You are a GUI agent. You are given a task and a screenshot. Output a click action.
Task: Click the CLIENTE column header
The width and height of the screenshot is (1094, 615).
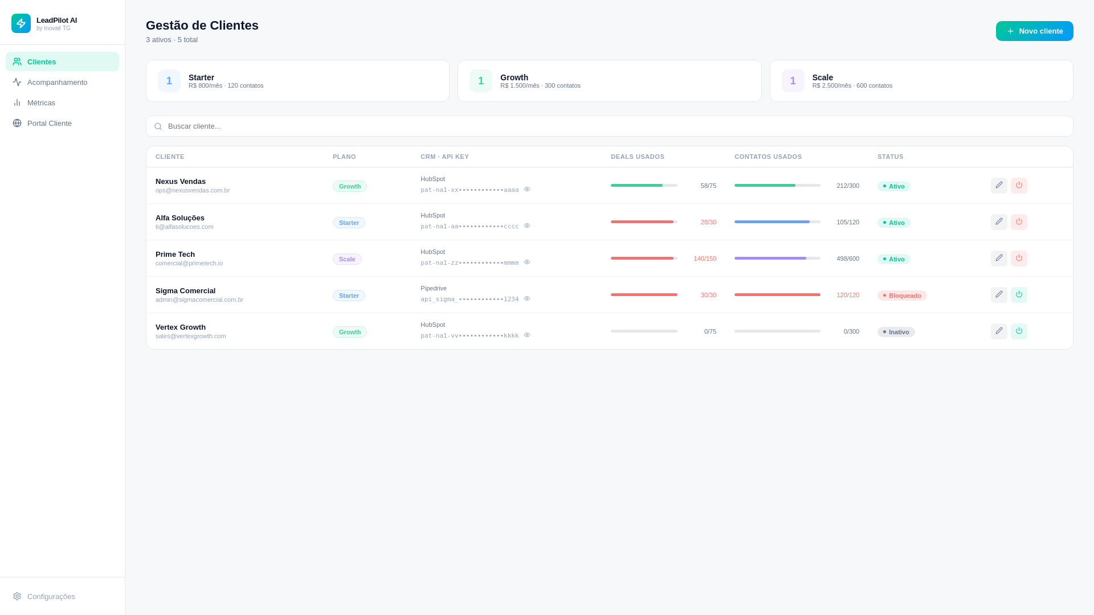[170, 157]
